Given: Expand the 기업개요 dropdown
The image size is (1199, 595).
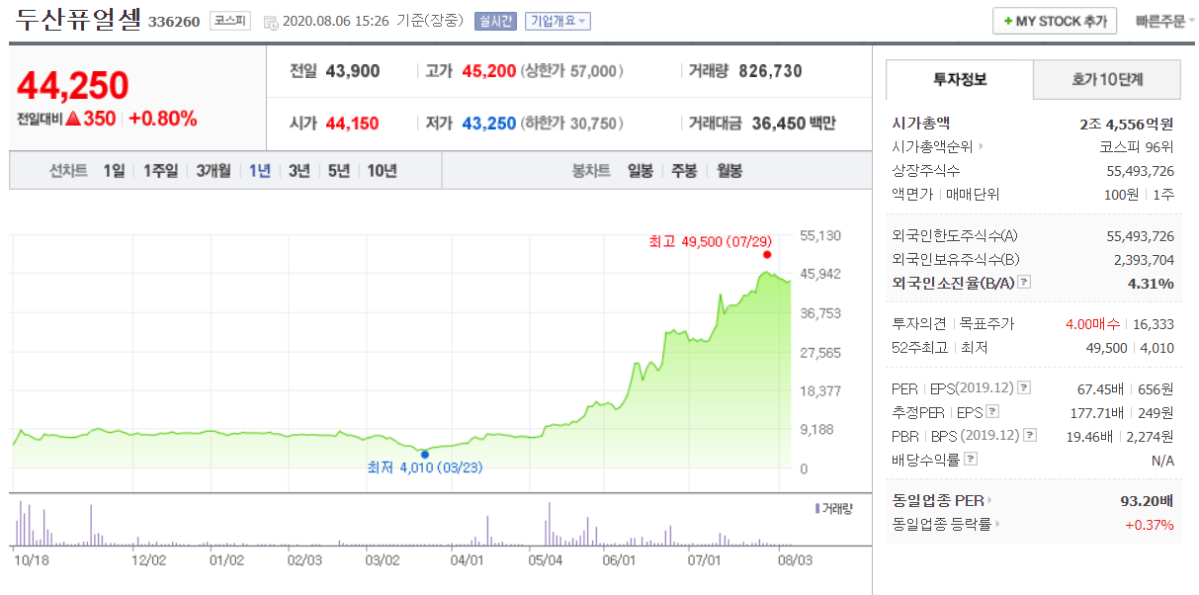Looking at the screenshot, I should (557, 21).
